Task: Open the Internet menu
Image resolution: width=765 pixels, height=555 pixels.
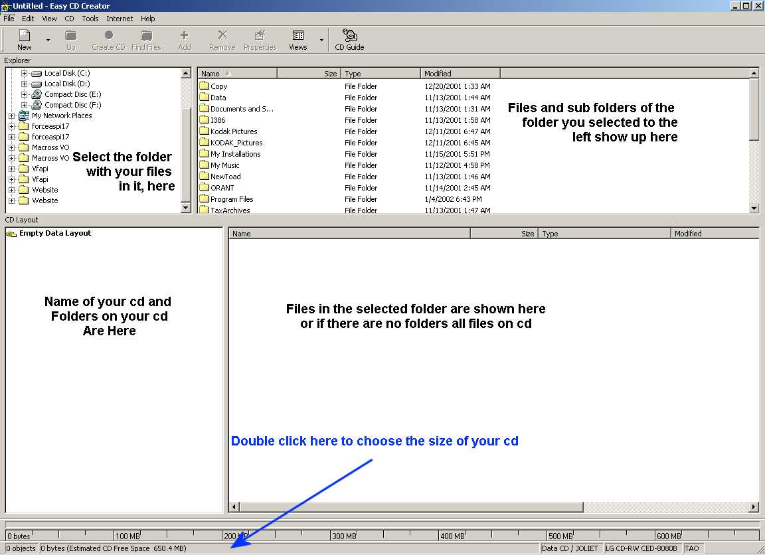Action: tap(120, 19)
